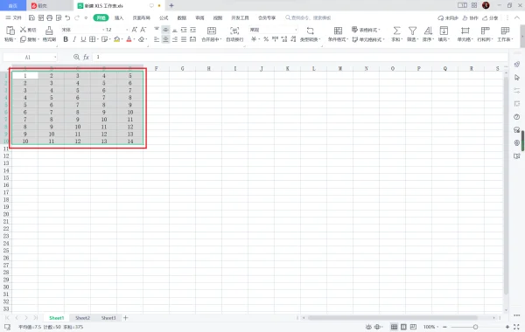Viewport: 525px width, 332px height.
Task: Switch to the Sheet2 tab
Action: [x=83, y=318]
